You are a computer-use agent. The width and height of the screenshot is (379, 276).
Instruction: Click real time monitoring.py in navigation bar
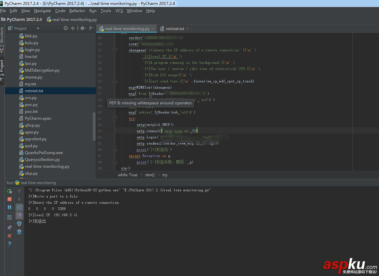(x=72, y=20)
